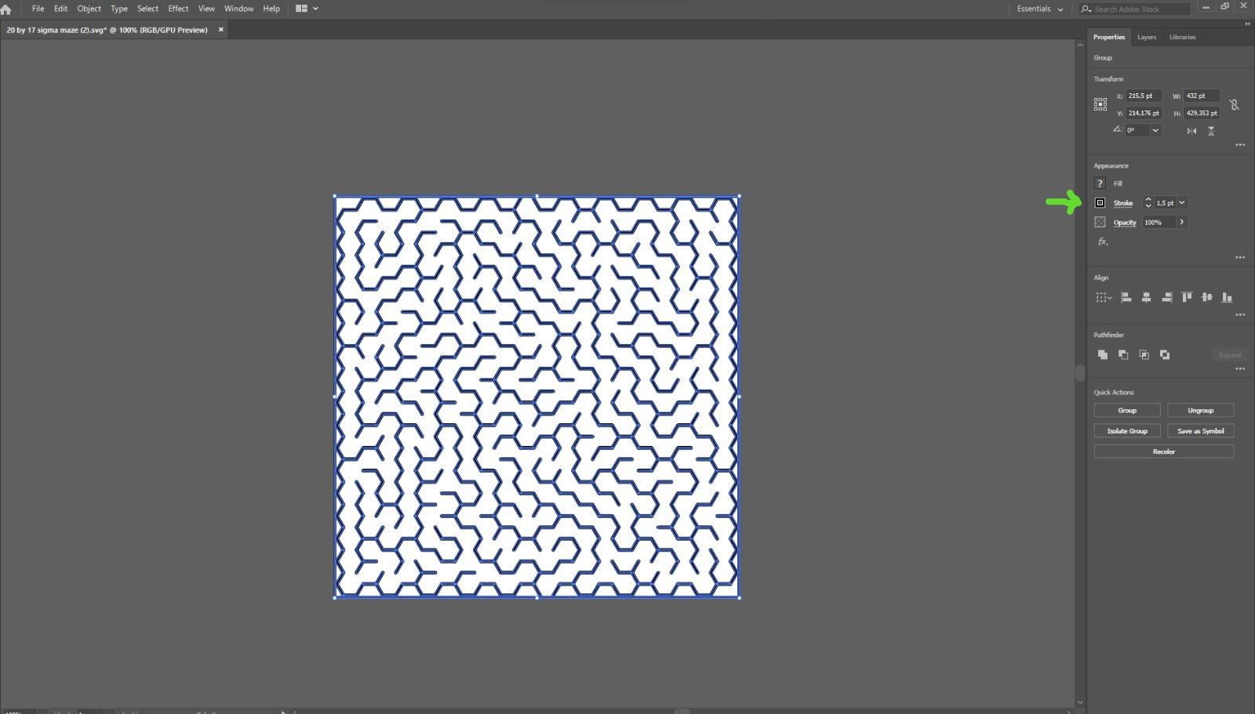
Task: Apply horizontal align center
Action: tap(1146, 297)
